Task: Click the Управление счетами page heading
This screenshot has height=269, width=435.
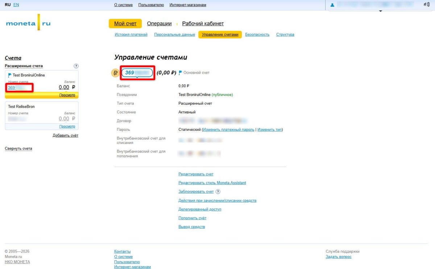Action: coord(151,57)
